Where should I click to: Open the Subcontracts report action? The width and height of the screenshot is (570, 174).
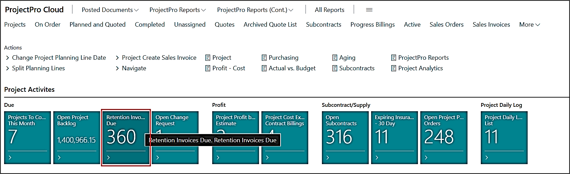tap(353, 68)
